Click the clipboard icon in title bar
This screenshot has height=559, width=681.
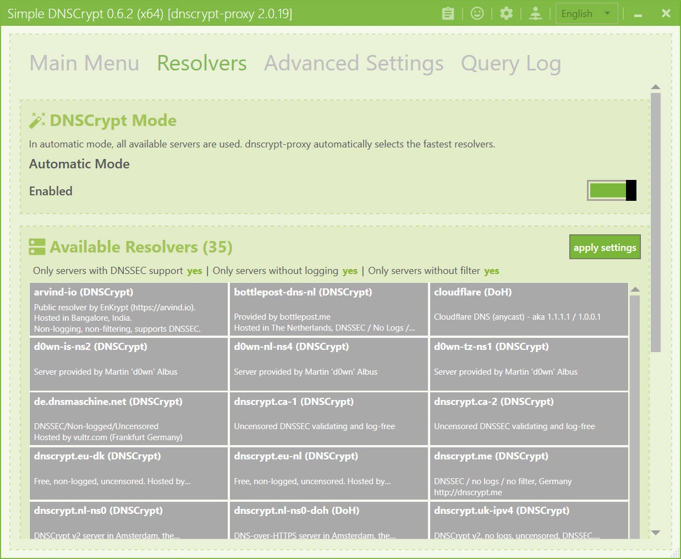click(448, 14)
